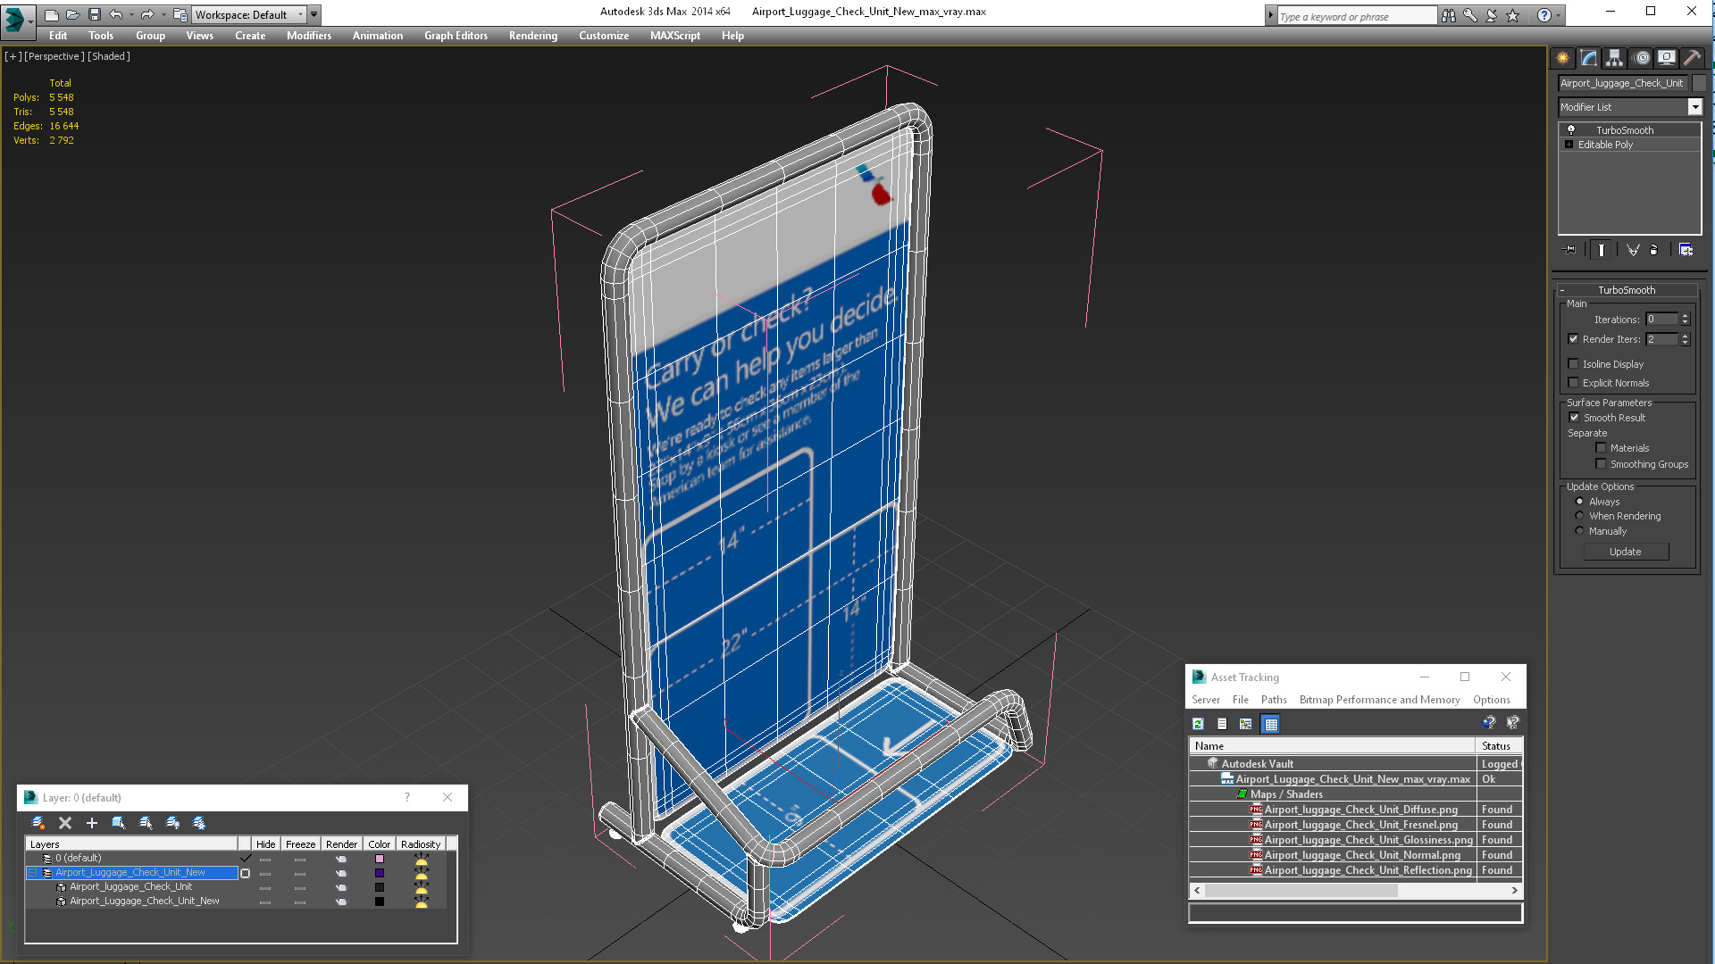
Task: Select Manually update option
Action: (x=1579, y=531)
